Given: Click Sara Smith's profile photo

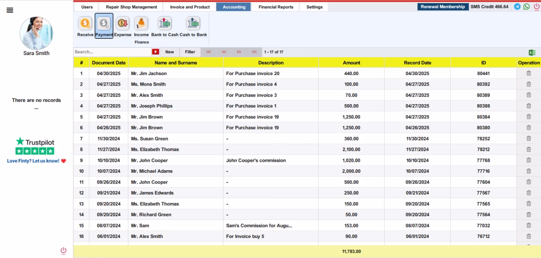Looking at the screenshot, I should (x=36, y=33).
